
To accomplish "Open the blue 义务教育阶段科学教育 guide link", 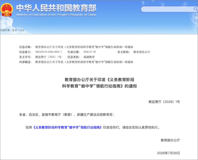I will pyautogui.click(x=67, y=127).
